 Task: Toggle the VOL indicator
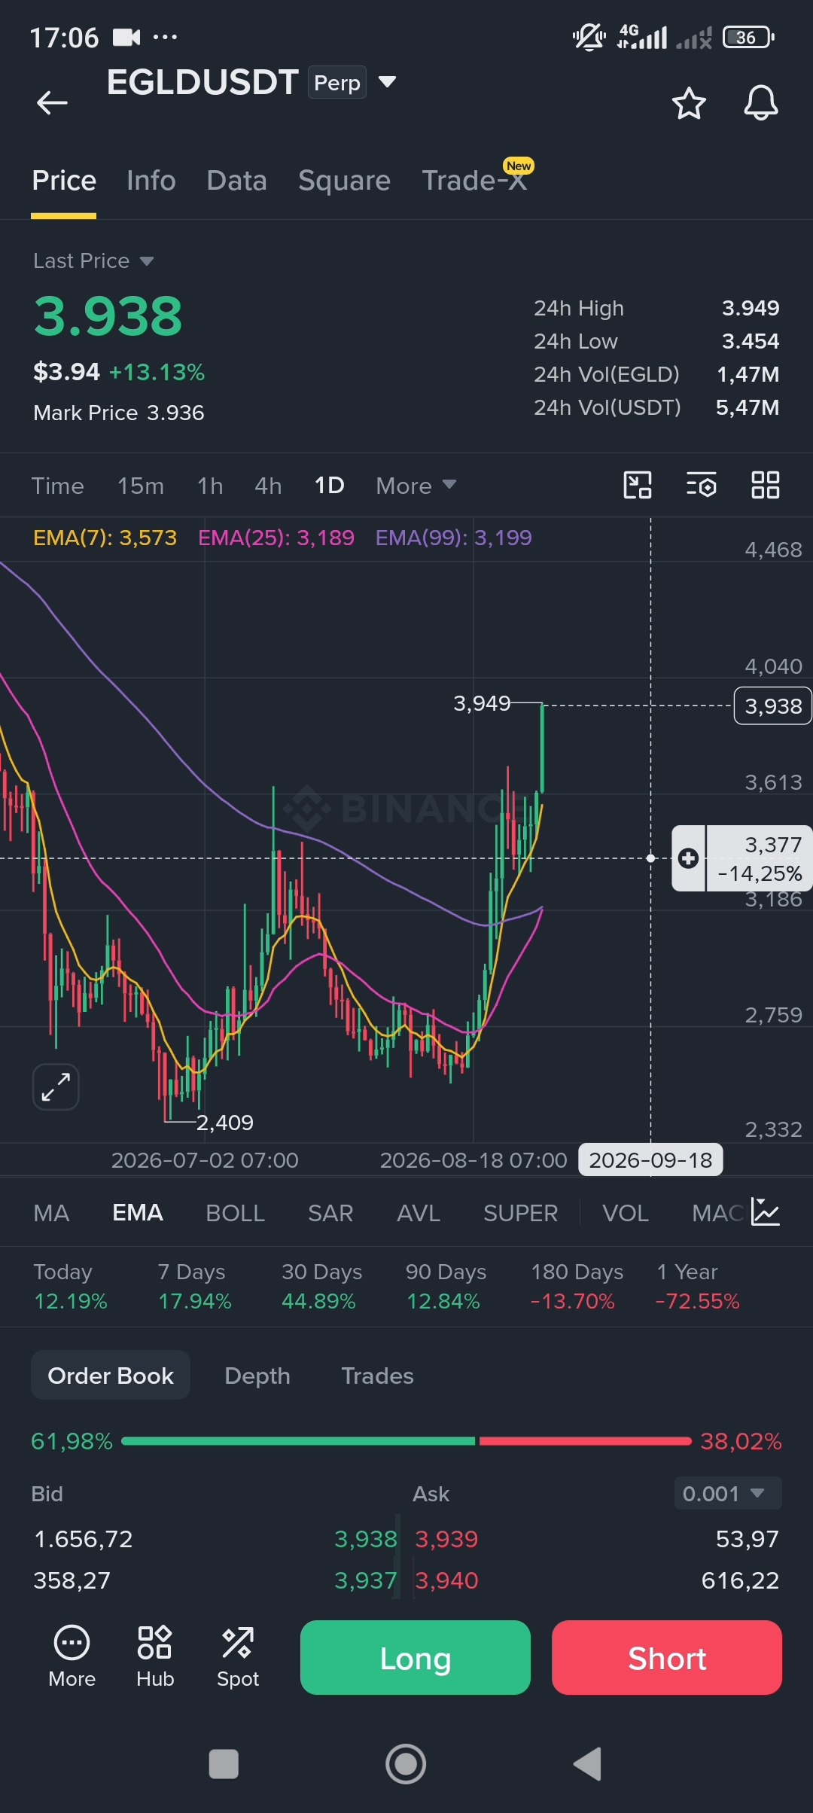click(x=626, y=1213)
